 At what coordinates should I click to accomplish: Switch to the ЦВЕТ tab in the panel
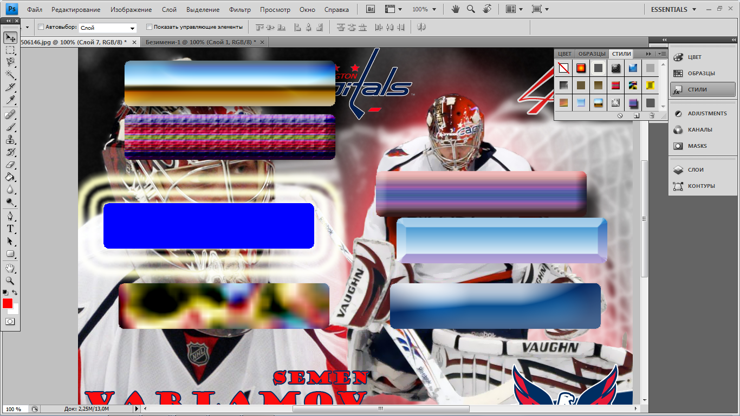tap(565, 54)
